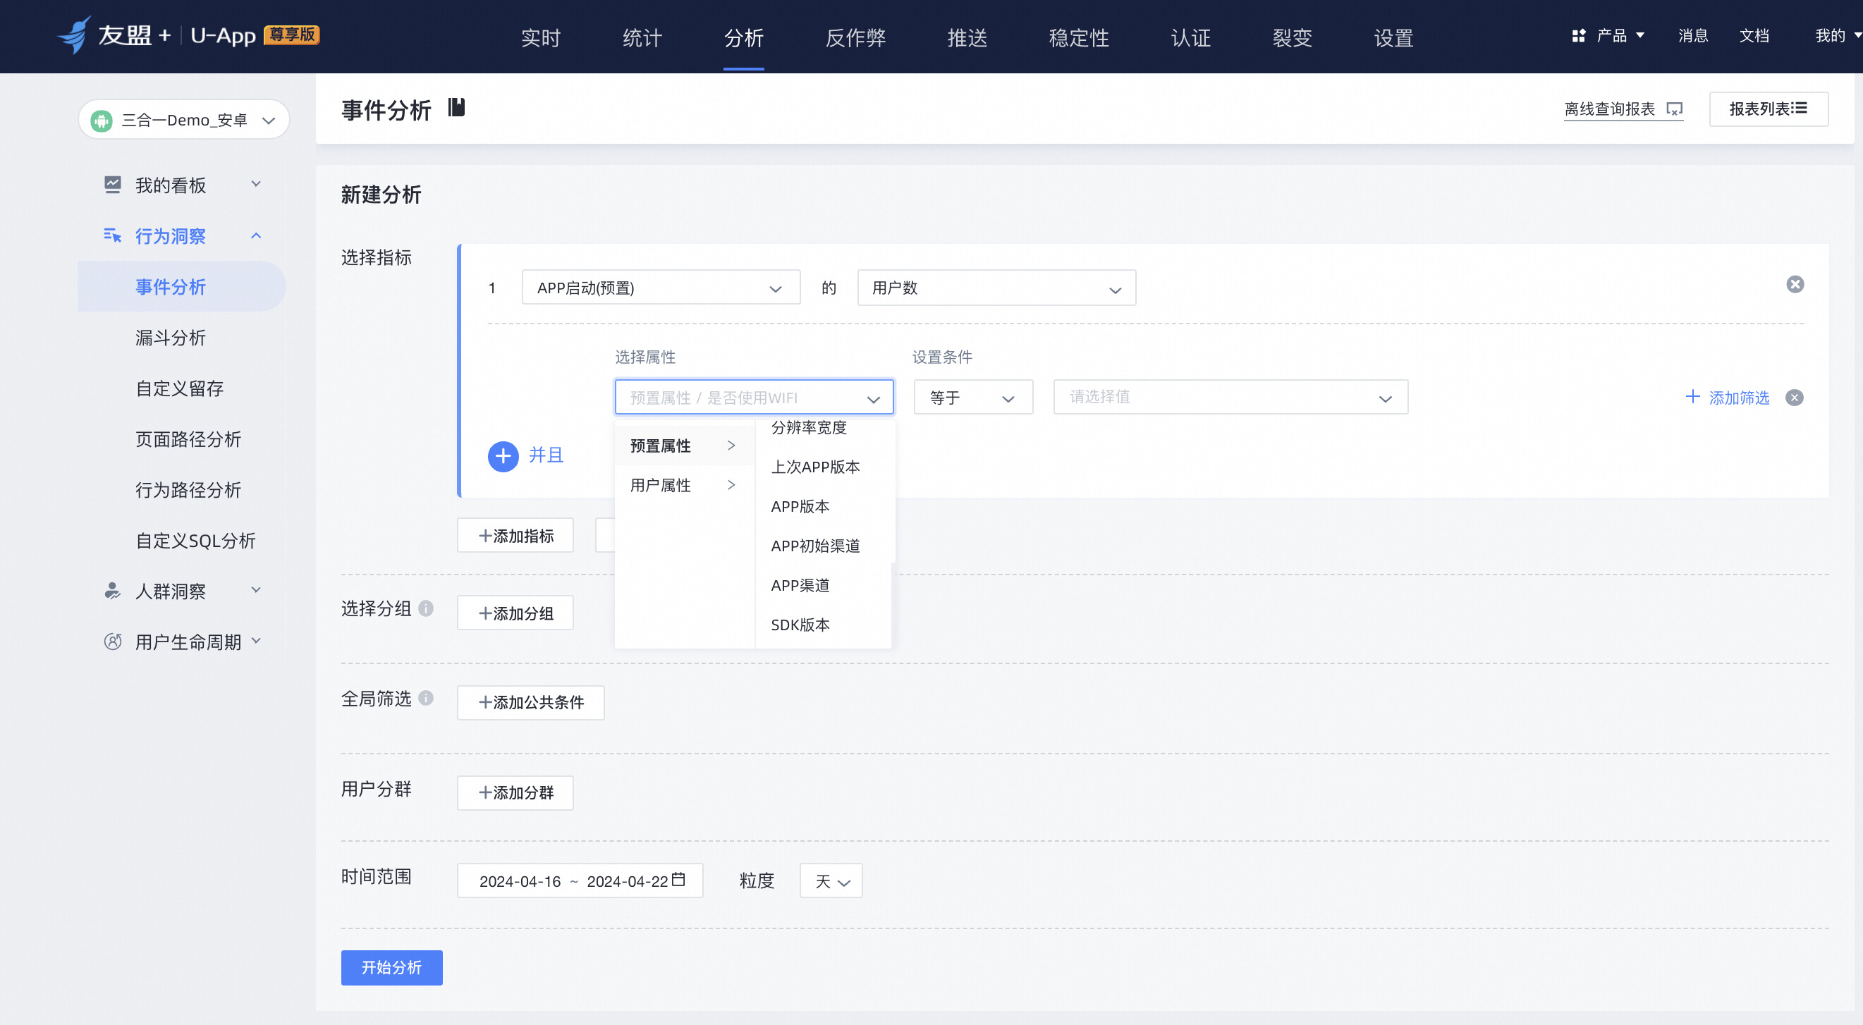Expand the APP启动(预置) event dropdown

coord(660,288)
